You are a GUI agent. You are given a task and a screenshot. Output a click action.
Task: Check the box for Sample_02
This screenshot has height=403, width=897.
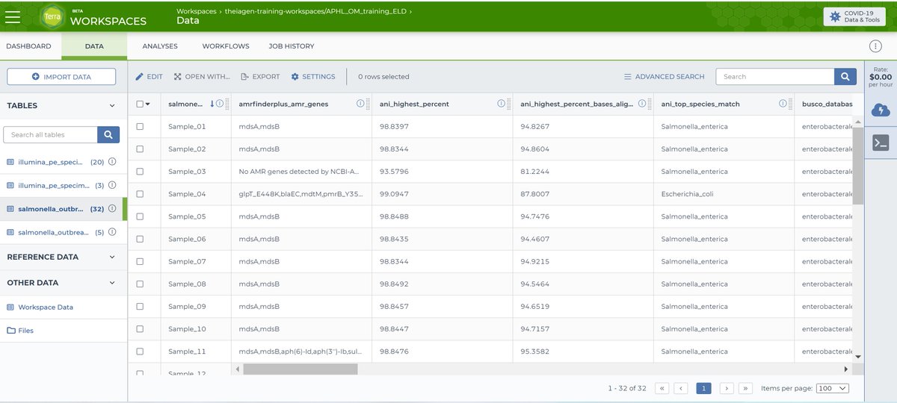coord(140,149)
